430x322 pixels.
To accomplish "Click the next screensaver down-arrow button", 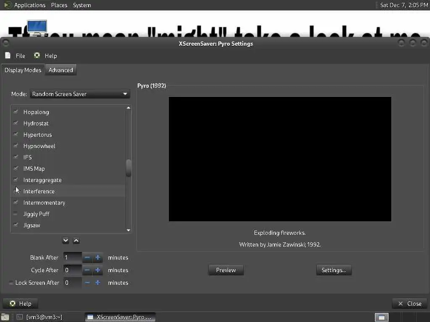I will [x=66, y=241].
